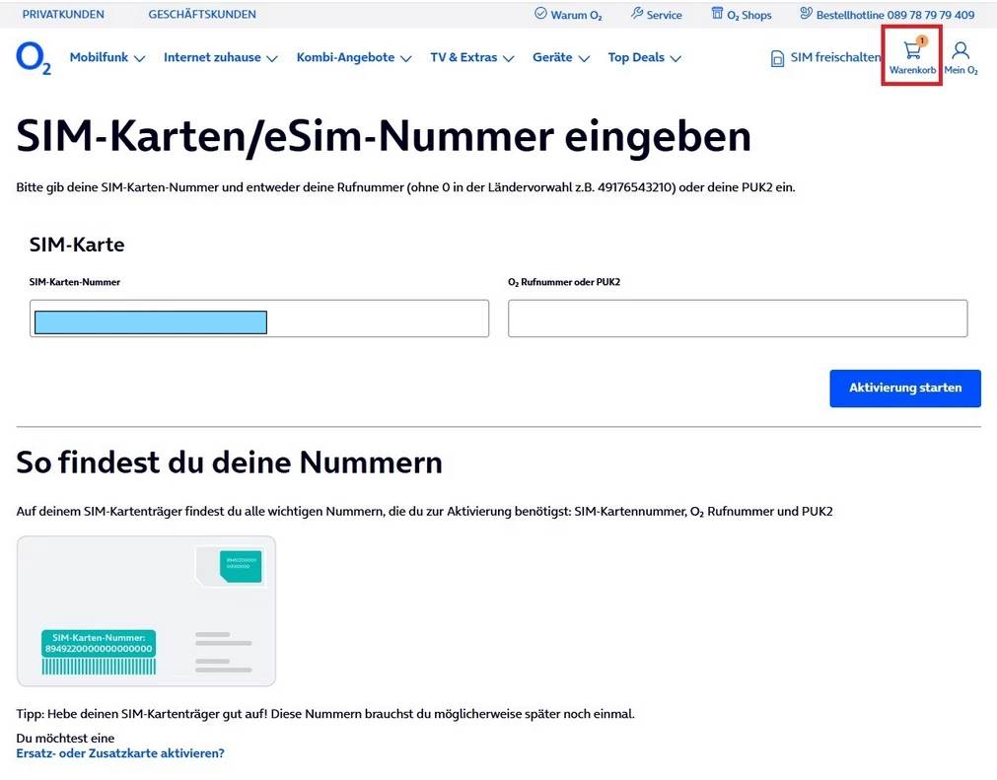Click the store icon beside O2 Shops
The width and height of the screenshot is (997, 780).
click(x=717, y=14)
